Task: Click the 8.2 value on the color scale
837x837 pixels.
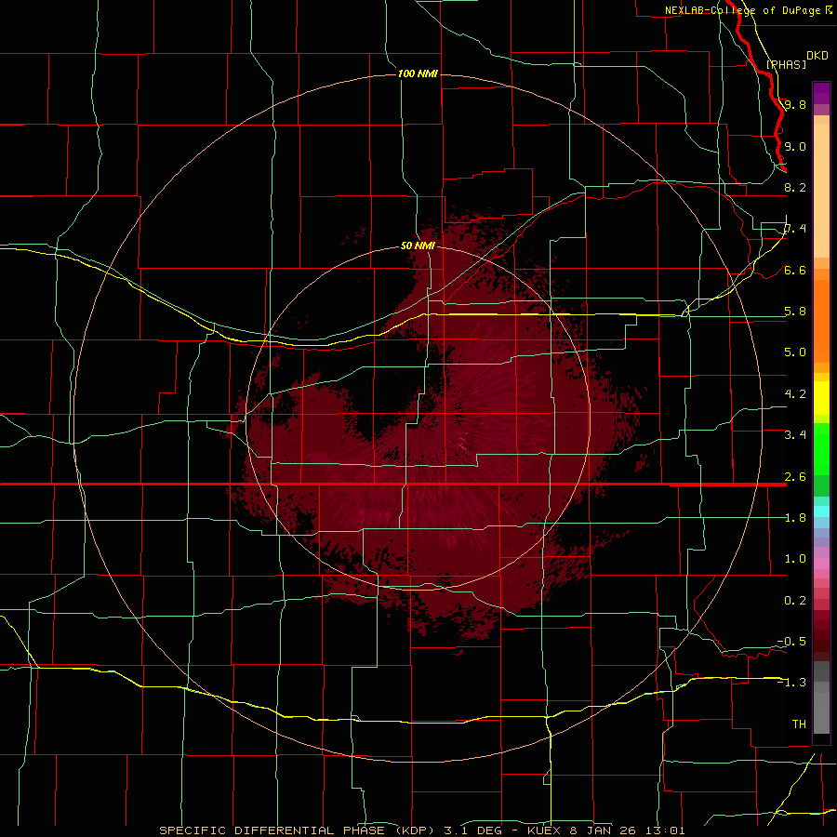Action: (795, 187)
